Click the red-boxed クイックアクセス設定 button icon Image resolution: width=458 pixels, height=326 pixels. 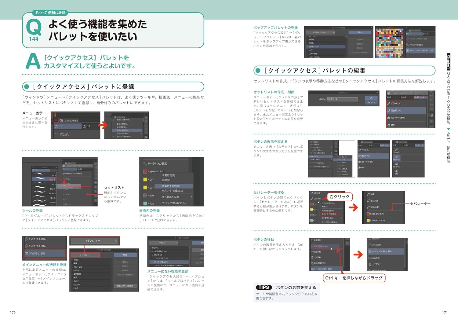click(27, 253)
